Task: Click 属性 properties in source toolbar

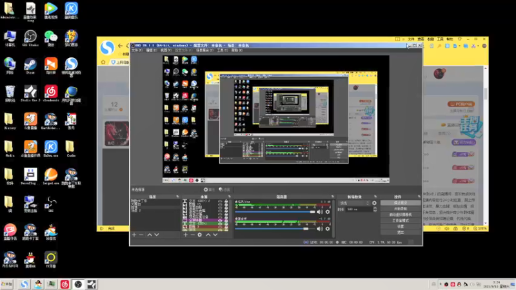Action: click(209, 189)
